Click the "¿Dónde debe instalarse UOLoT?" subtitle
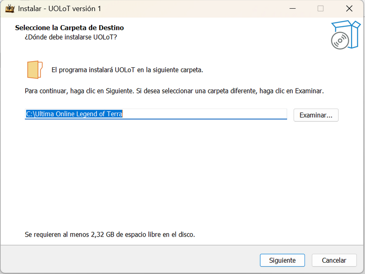The height and width of the screenshot is (274, 365). (71, 37)
